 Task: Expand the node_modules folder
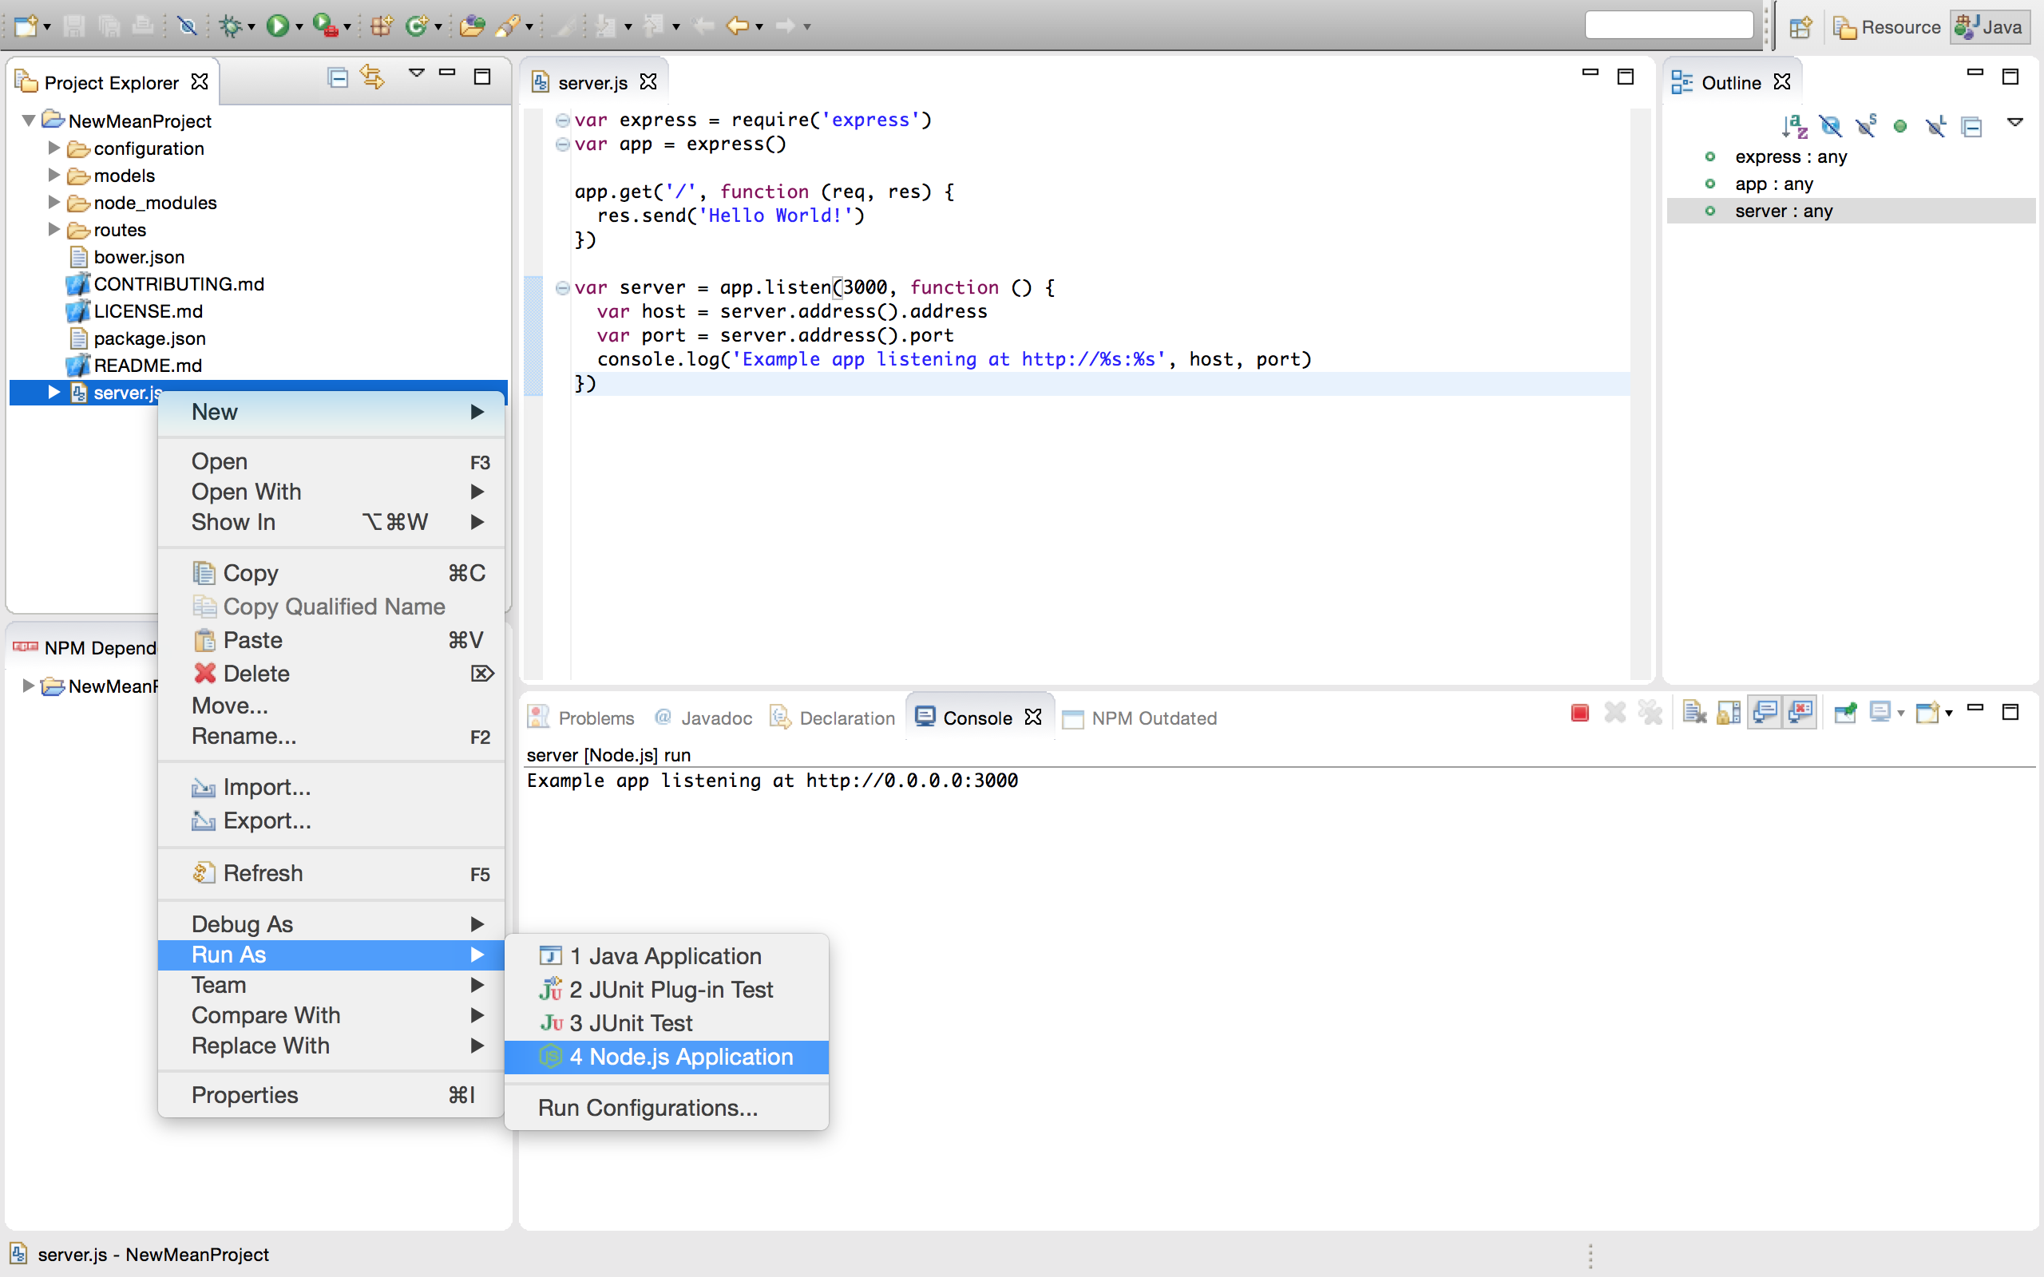54,203
